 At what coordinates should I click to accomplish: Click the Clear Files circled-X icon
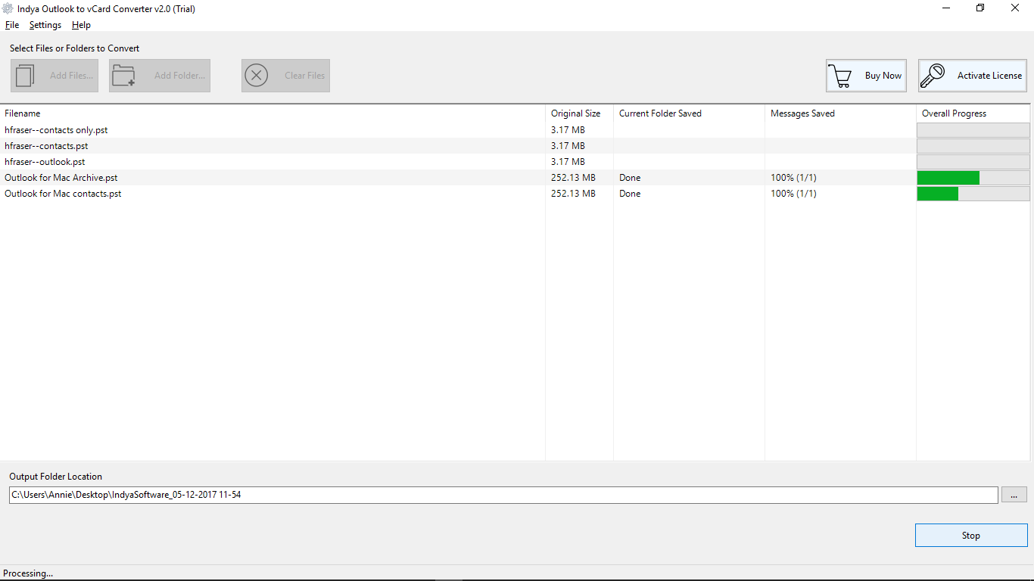coord(257,76)
